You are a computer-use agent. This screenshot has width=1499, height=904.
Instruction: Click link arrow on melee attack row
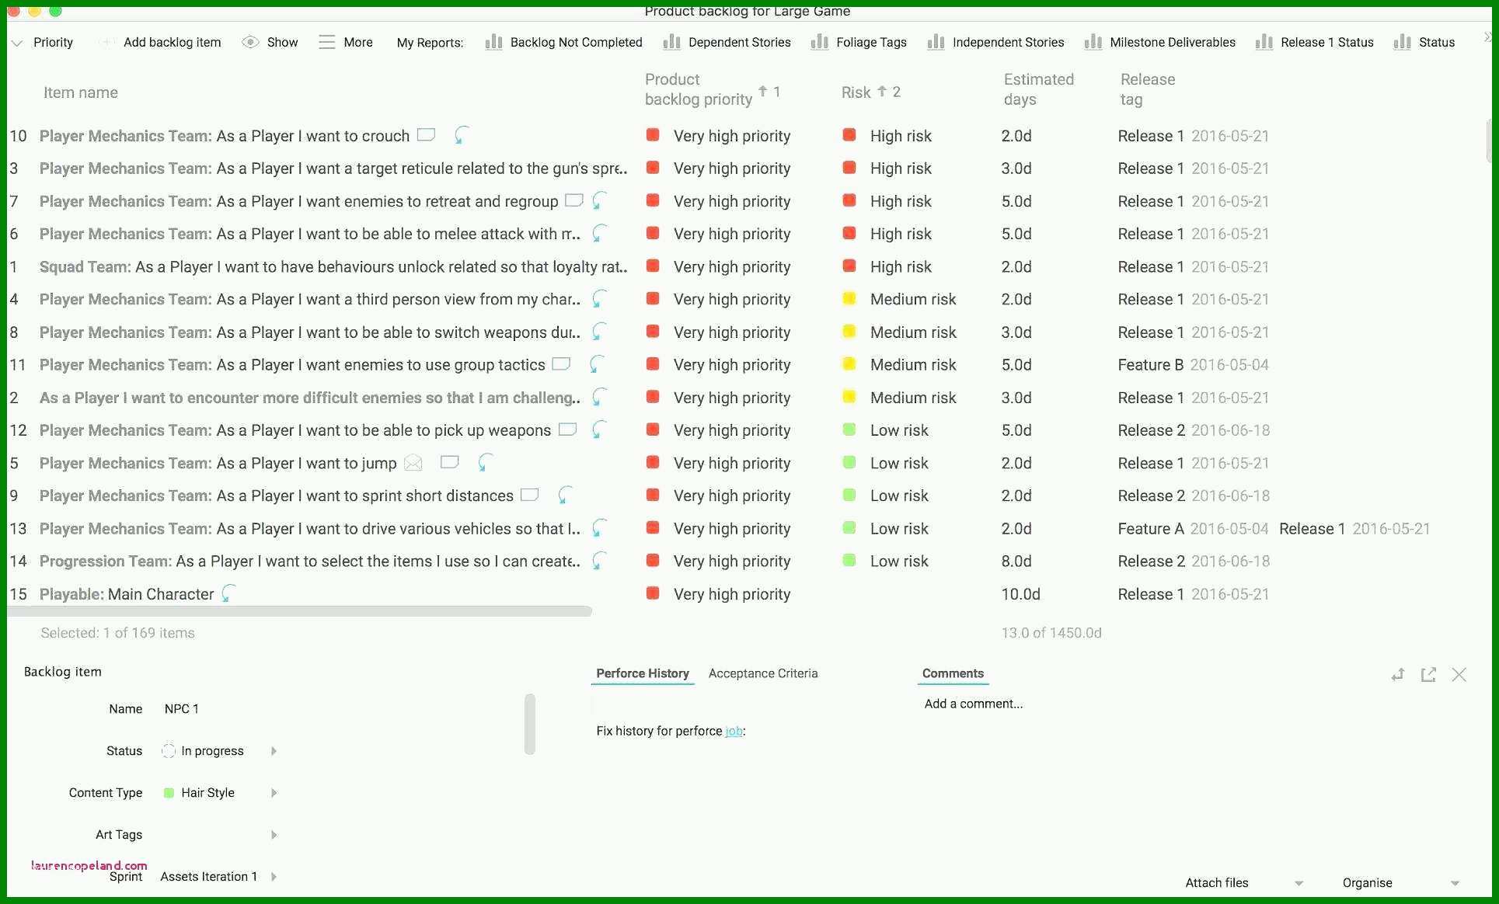click(x=599, y=233)
